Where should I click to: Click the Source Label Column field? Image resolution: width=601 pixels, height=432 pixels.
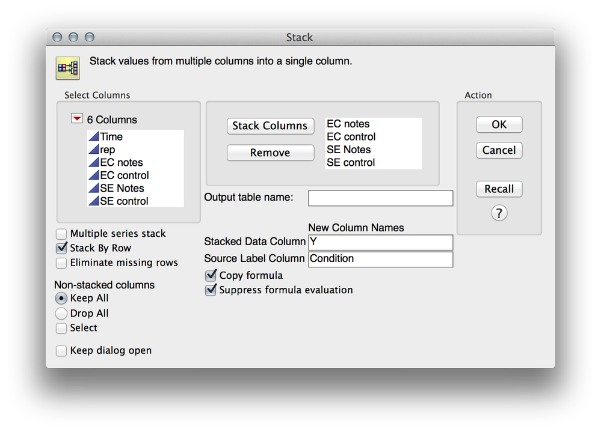pos(381,259)
